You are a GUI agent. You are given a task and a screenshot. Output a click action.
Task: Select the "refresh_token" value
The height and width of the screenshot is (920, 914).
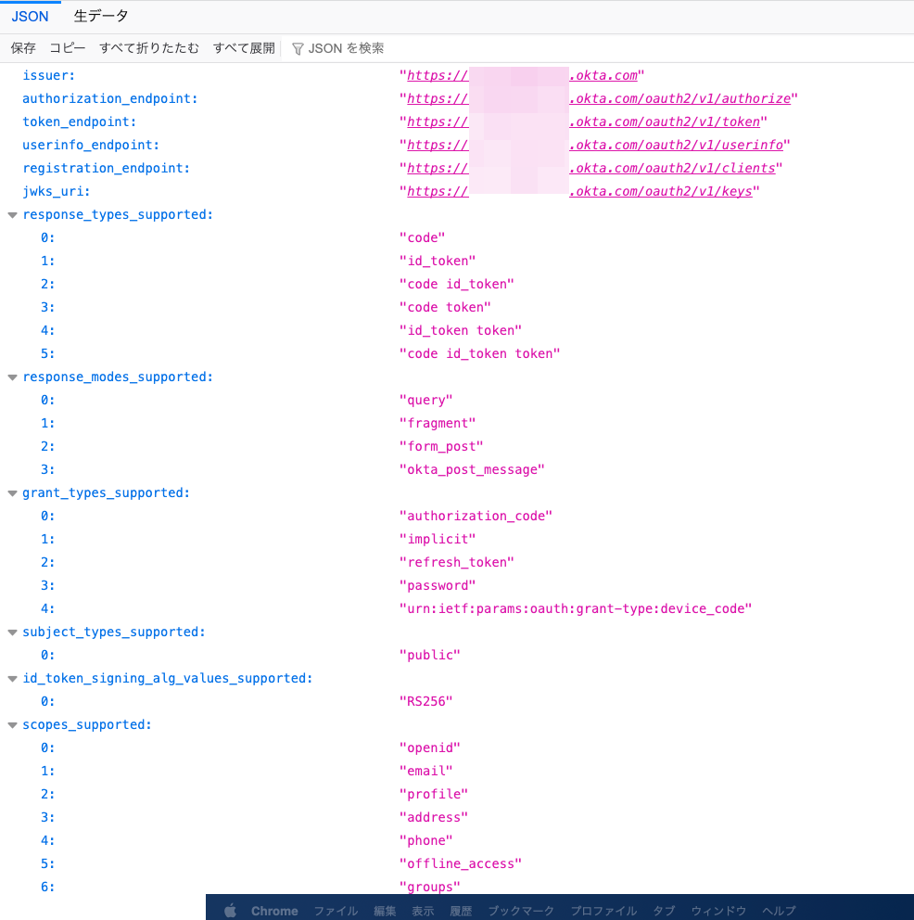457,562
